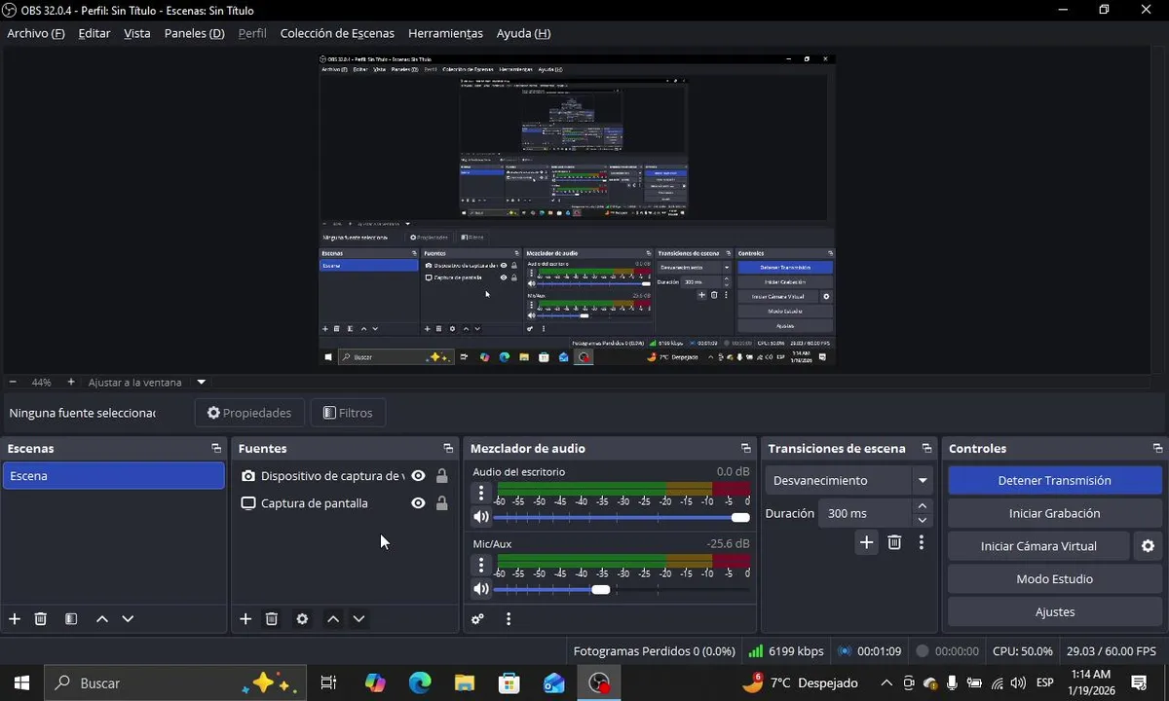Click Detener Transmisión button

click(x=1054, y=480)
